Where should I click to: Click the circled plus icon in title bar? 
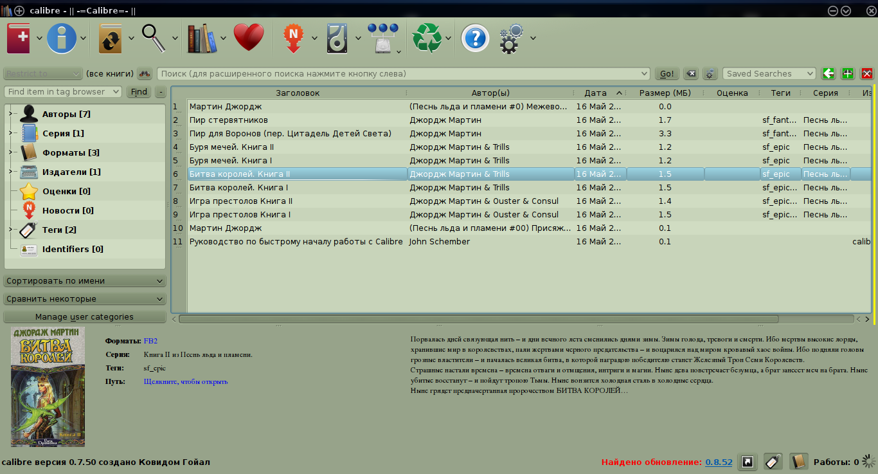click(x=19, y=10)
